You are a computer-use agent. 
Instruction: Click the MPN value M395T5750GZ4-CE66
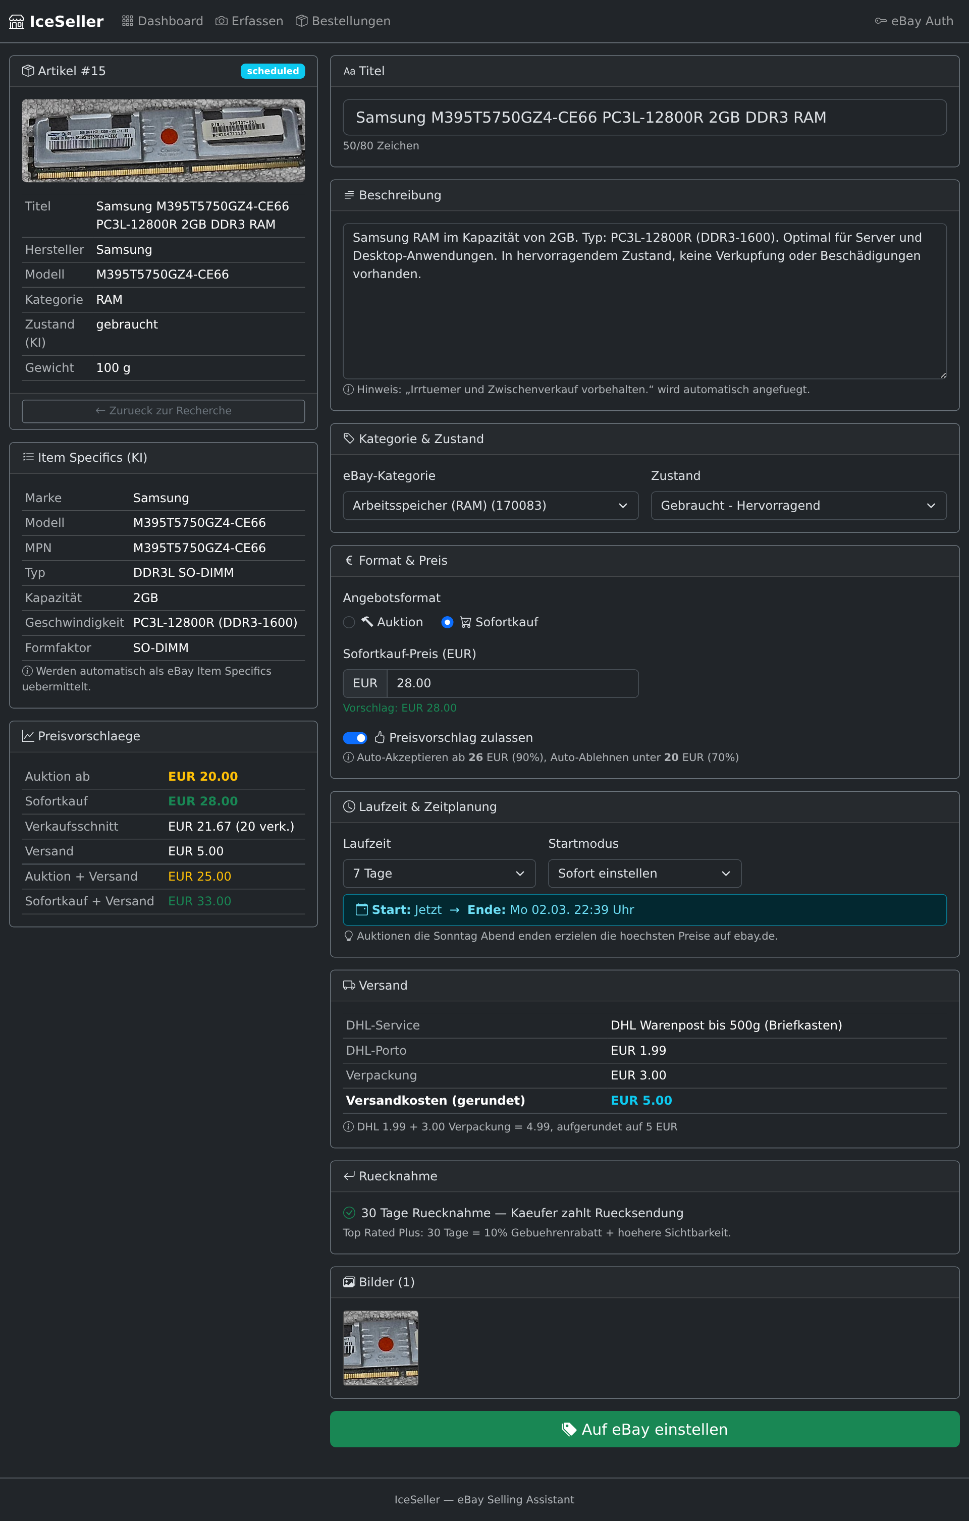click(x=200, y=548)
